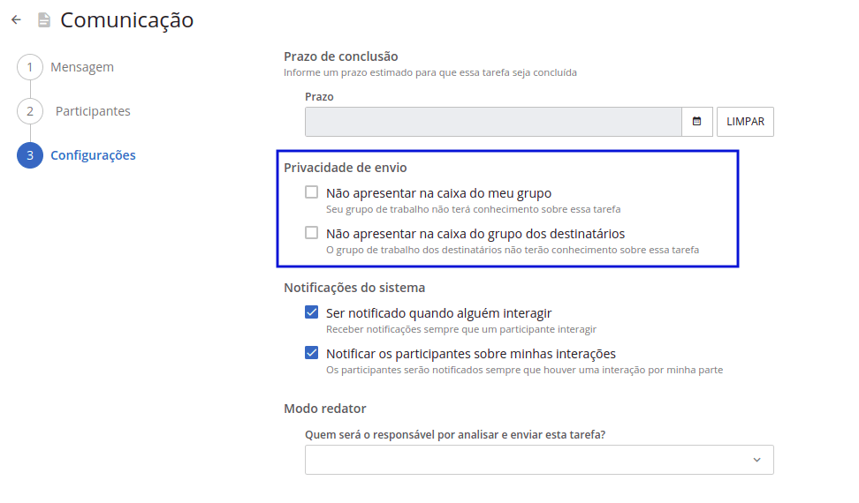Click the Comunicação page title

(x=126, y=19)
